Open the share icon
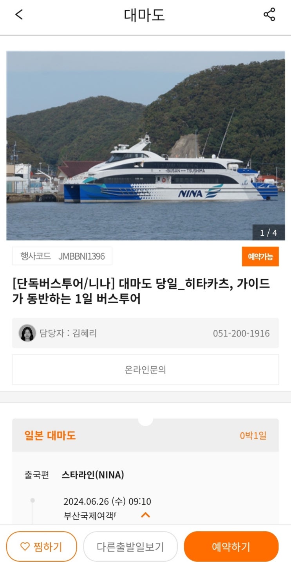The height and width of the screenshot is (562, 291). [269, 15]
